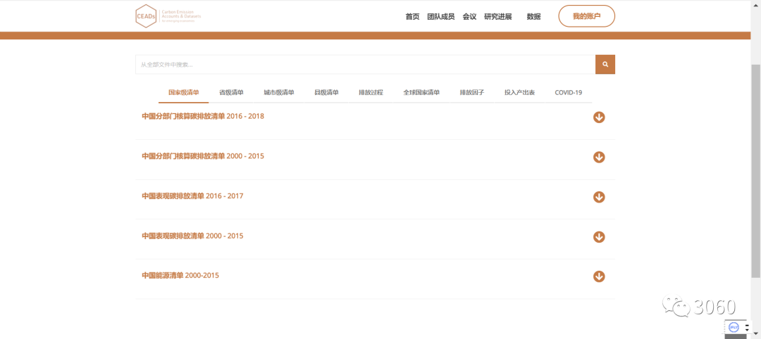This screenshot has height=339, width=761.
Task: Open the 会议 navigation item
Action: pos(469,16)
